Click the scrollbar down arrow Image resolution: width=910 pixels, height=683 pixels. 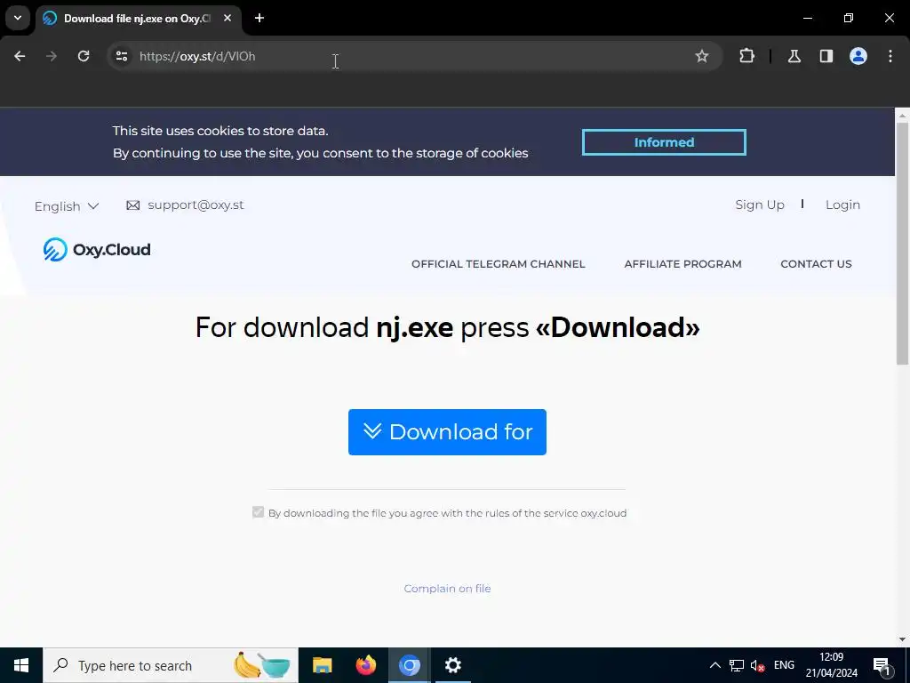click(902, 639)
